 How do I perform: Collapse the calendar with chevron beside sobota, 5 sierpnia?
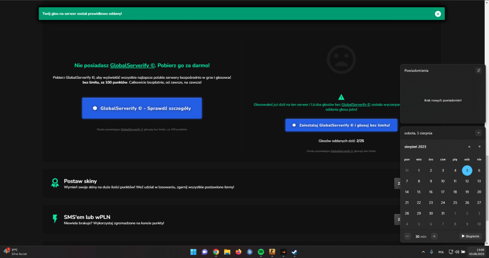478,133
